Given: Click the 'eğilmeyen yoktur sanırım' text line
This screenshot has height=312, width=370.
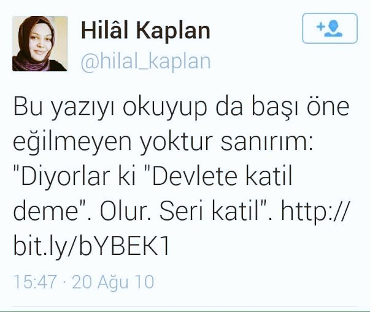Looking at the screenshot, I should click(163, 143).
